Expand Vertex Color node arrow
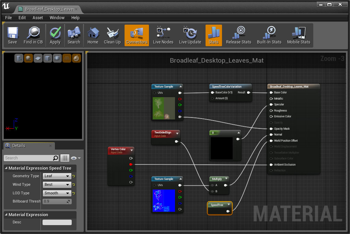This screenshot has height=234, width=350. coord(132,150)
